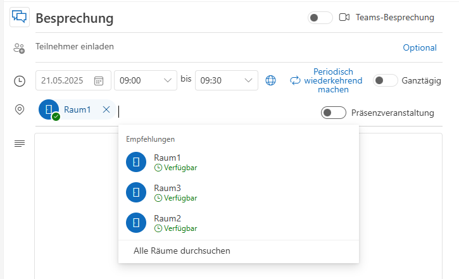The image size is (459, 279).
Task: Remove Raum1 with the X icon
Action: coord(106,109)
